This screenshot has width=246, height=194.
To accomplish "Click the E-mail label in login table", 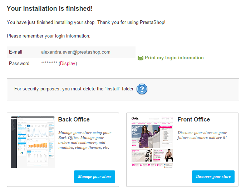I will [15, 52].
